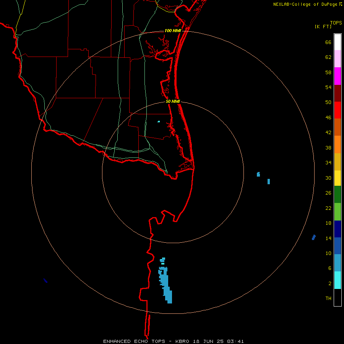Click the light pink legend swatch
The height and width of the screenshot is (344, 344).
click(338, 58)
